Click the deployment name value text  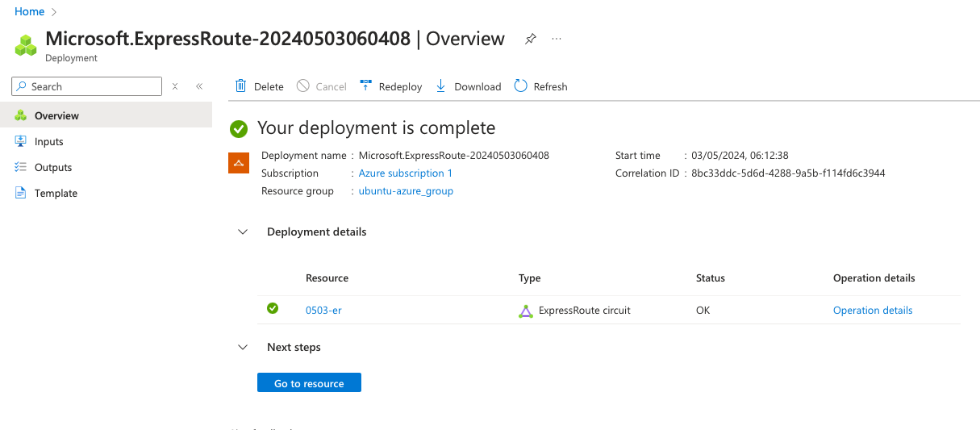point(454,156)
